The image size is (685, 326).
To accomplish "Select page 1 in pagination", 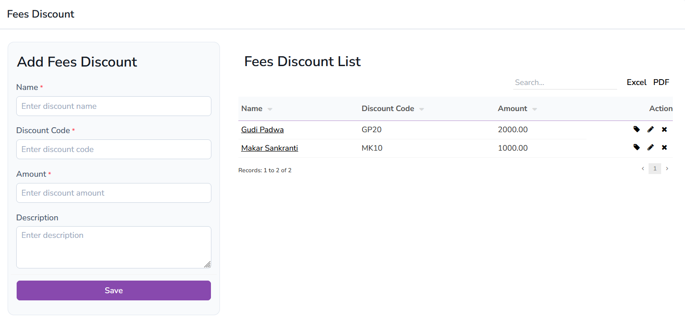I will click(x=655, y=168).
